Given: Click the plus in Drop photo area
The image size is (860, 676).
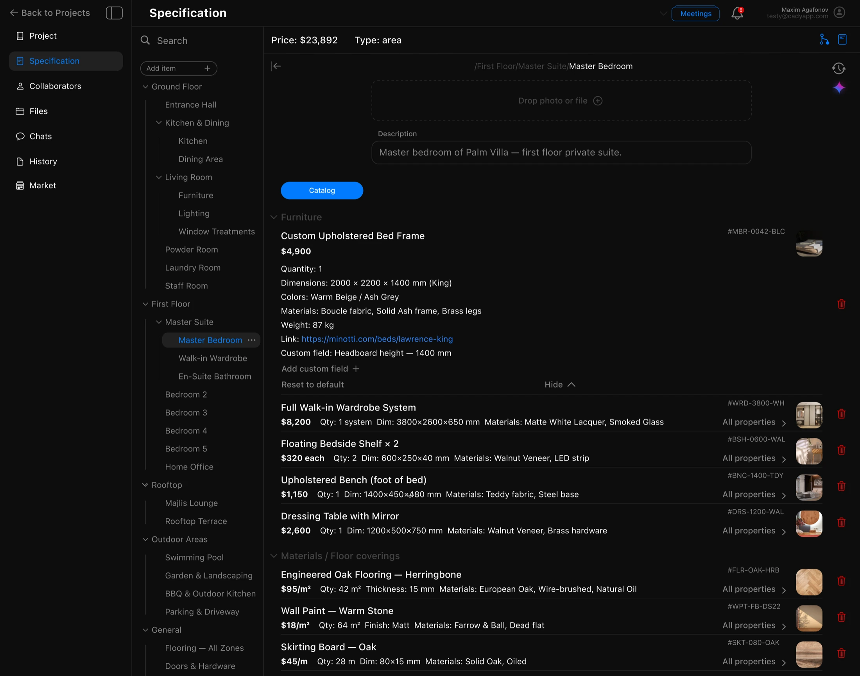Looking at the screenshot, I should pyautogui.click(x=598, y=101).
